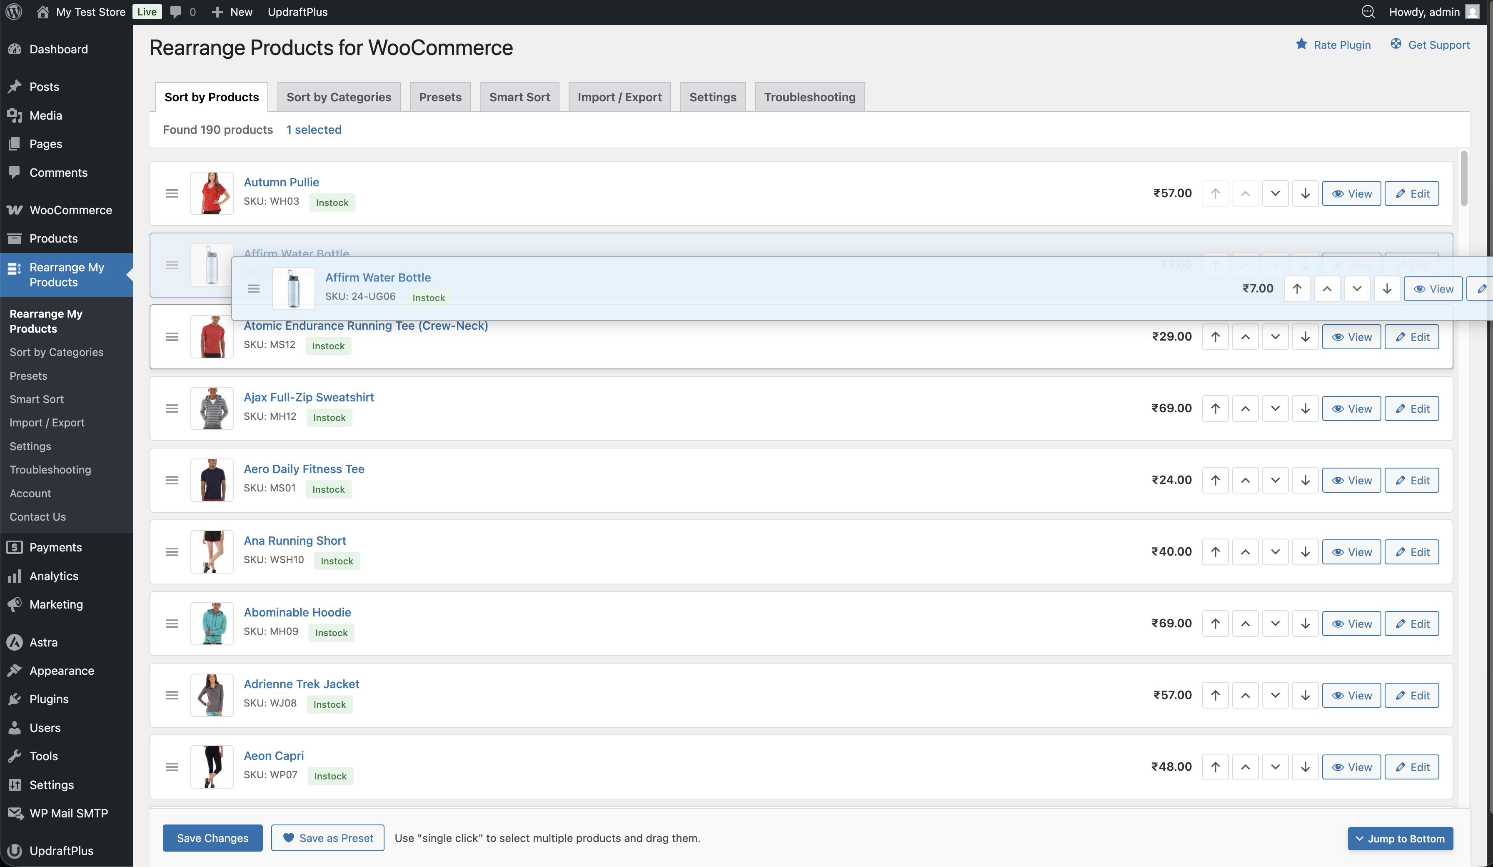The height and width of the screenshot is (867, 1493).
Task: Click the Rate Plugin star icon
Action: coord(1301,44)
